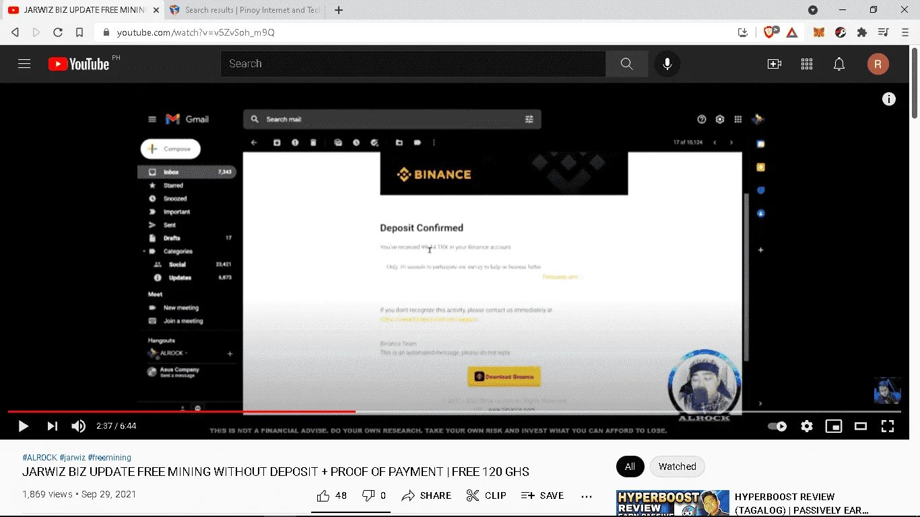This screenshot has height=517, width=920.
Task: Seek on the video progress bar
Action: tap(455, 411)
